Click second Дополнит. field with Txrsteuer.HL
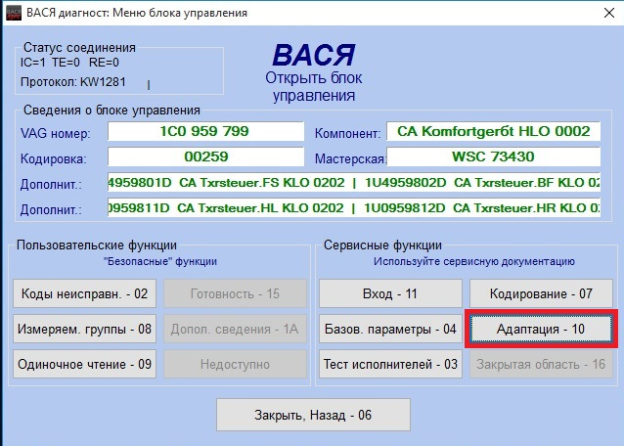Screen dimensions: 624x446 [354, 207]
